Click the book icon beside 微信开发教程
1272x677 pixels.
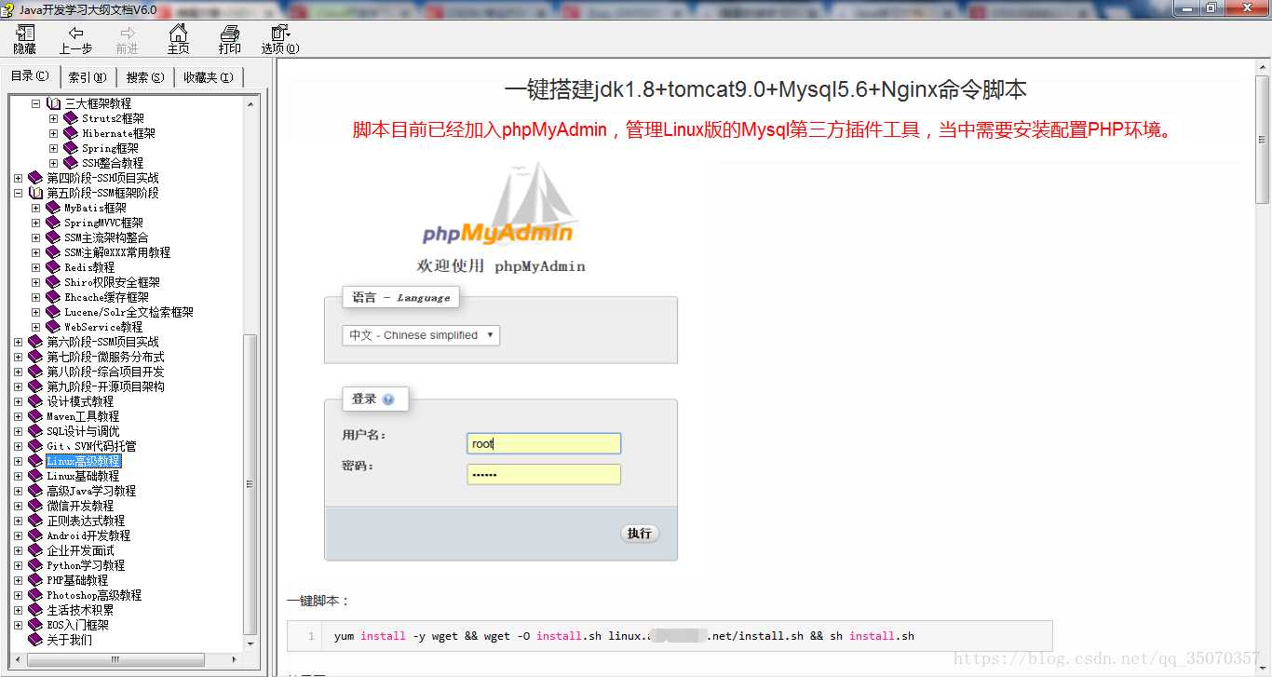tap(35, 506)
